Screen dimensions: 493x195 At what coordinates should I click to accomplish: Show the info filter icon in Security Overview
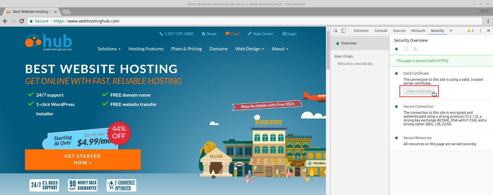click(x=406, y=49)
